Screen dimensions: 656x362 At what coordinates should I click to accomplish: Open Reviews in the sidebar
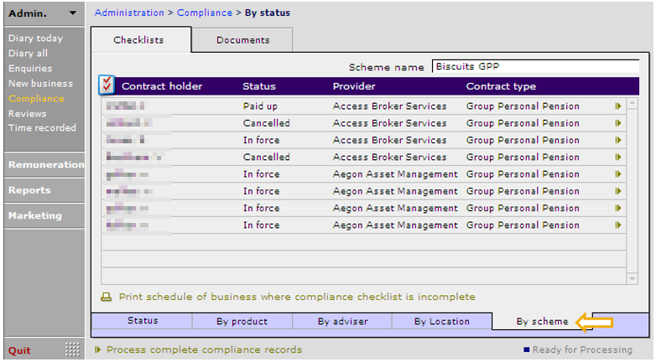27,113
